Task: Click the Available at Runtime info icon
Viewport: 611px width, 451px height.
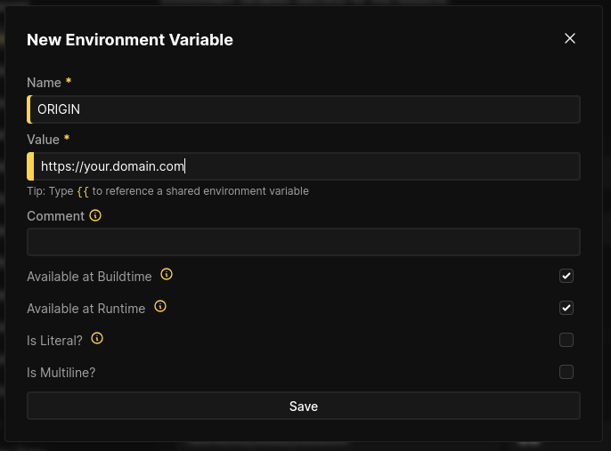Action: tap(160, 307)
